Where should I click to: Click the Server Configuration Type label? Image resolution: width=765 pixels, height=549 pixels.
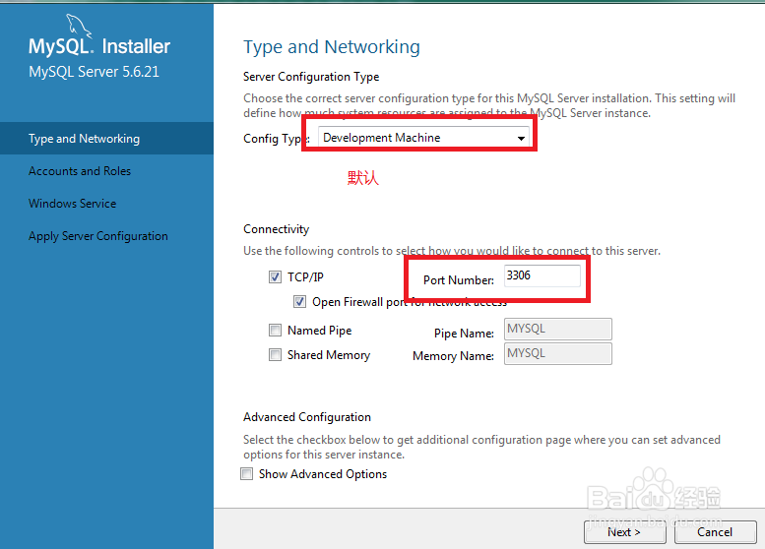point(311,77)
